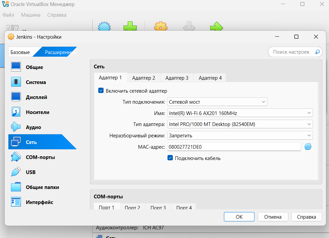Select the Порт 4 tab
Screen dimensions: 329x238
tap(184, 206)
